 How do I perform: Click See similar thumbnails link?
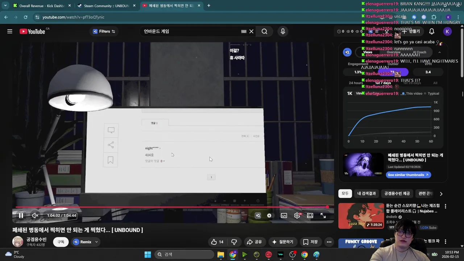pyautogui.click(x=408, y=175)
